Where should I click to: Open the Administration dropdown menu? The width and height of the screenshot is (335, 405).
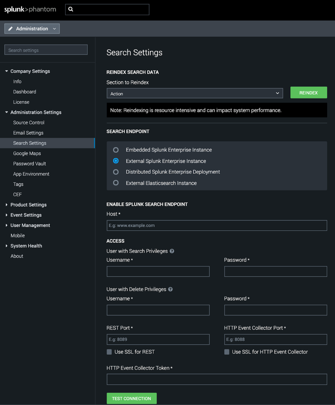point(54,28)
